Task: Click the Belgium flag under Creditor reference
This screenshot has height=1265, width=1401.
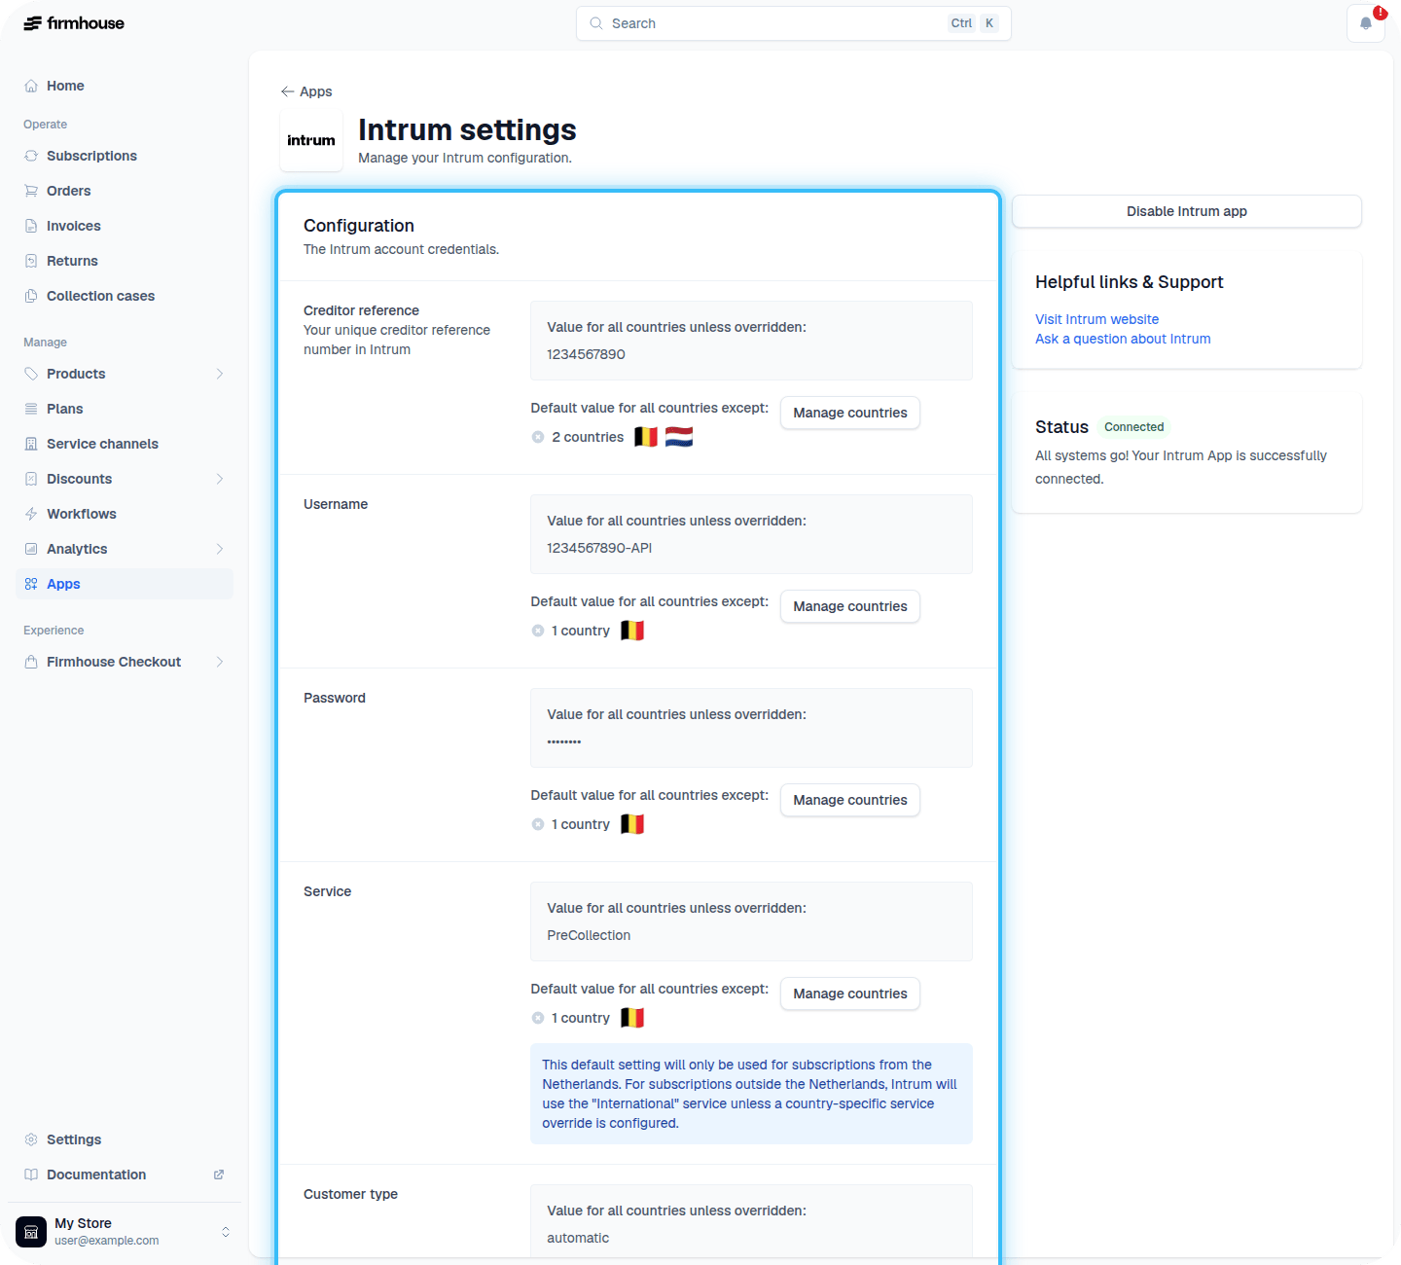Action: coord(646,437)
